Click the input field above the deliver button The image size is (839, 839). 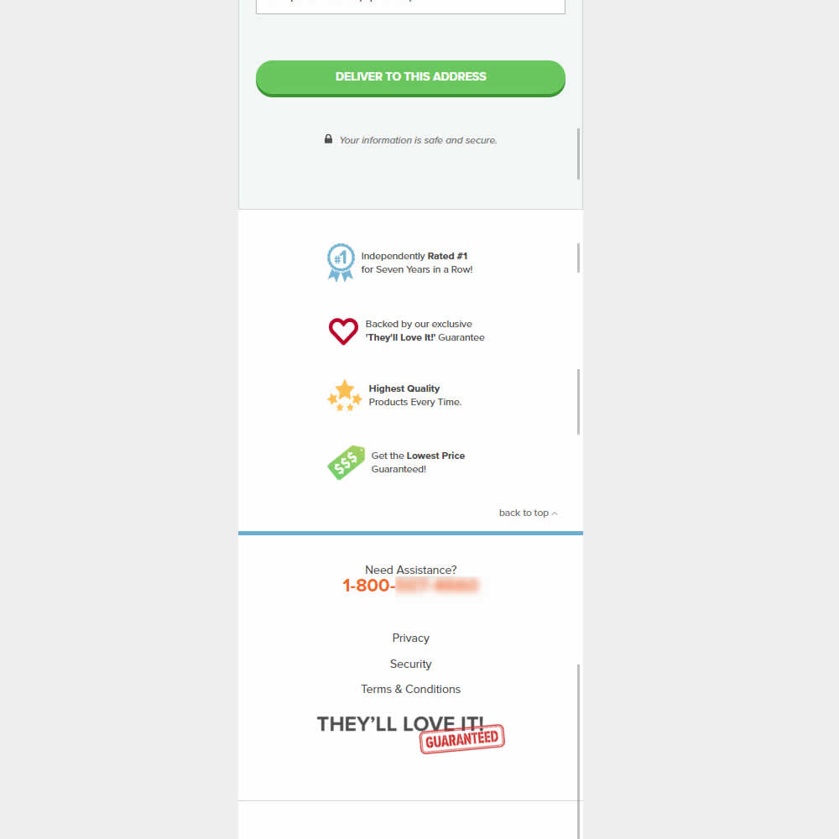(x=410, y=7)
